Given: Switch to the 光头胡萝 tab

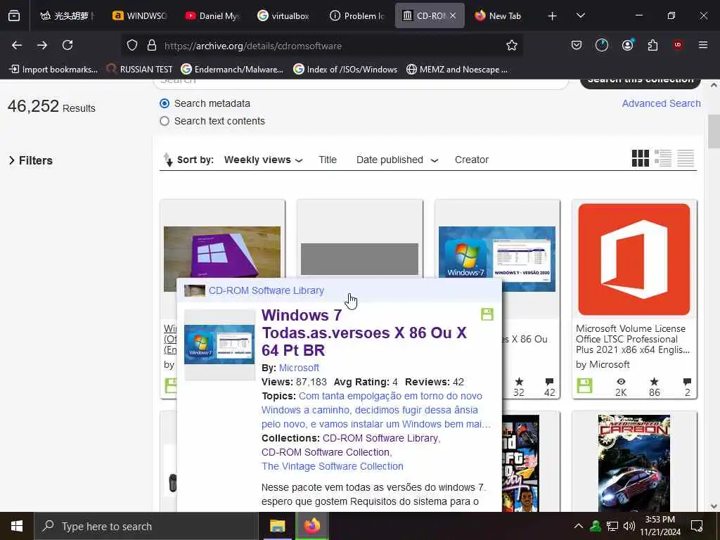Looking at the screenshot, I should pos(67,16).
